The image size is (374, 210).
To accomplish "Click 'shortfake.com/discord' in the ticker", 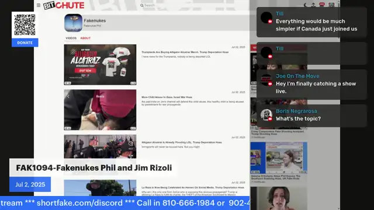I will tap(79, 203).
